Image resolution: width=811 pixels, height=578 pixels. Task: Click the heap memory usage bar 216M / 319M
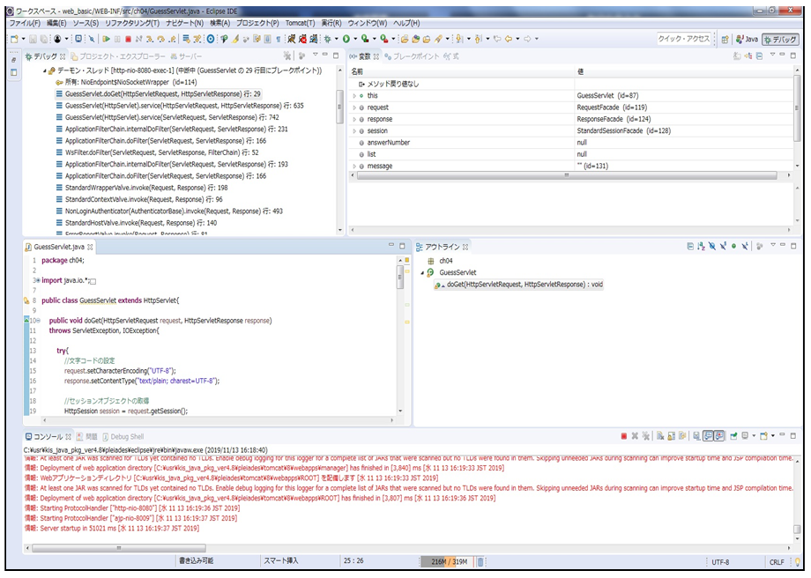[449, 560]
